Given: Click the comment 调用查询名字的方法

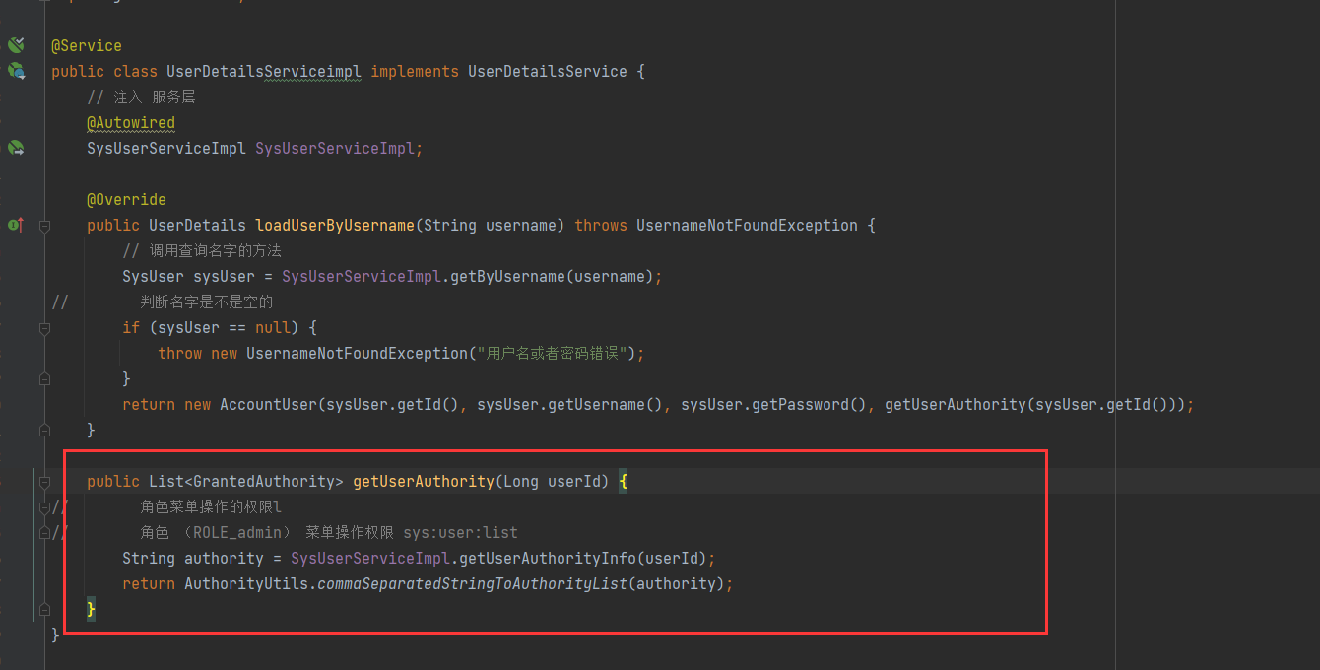Looking at the screenshot, I should click(202, 251).
